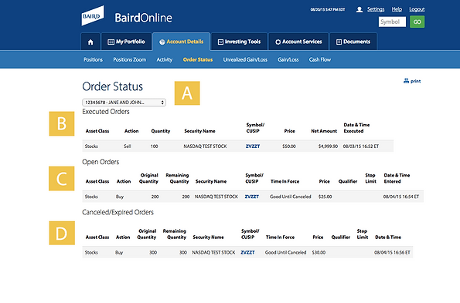Click the Executed Orders heading
Image resolution: width=460 pixels, height=303 pixels.
pos(106,112)
